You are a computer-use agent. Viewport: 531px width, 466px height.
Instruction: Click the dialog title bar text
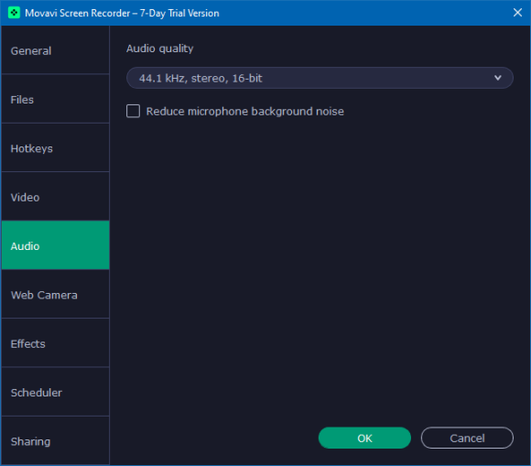(122, 13)
